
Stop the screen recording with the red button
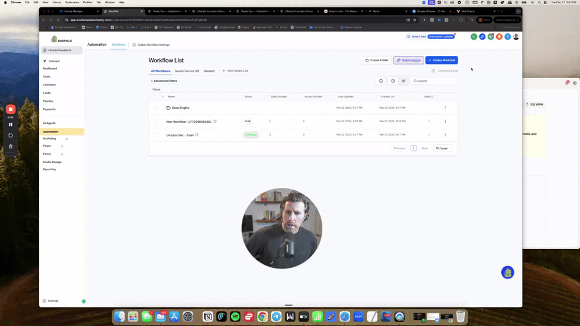(x=10, y=109)
